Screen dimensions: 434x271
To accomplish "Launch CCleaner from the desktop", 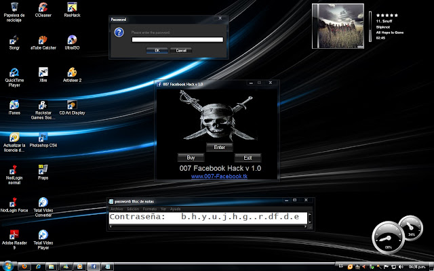I will (x=43, y=10).
